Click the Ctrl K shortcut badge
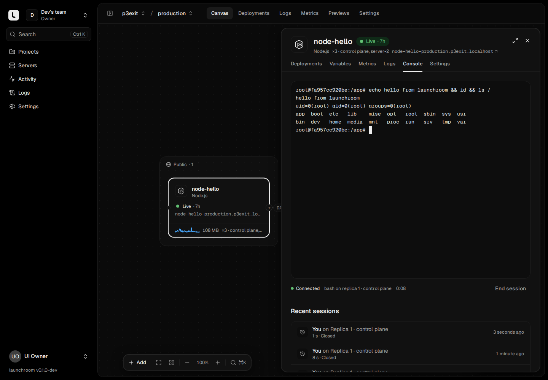Image resolution: width=548 pixels, height=380 pixels. click(79, 34)
